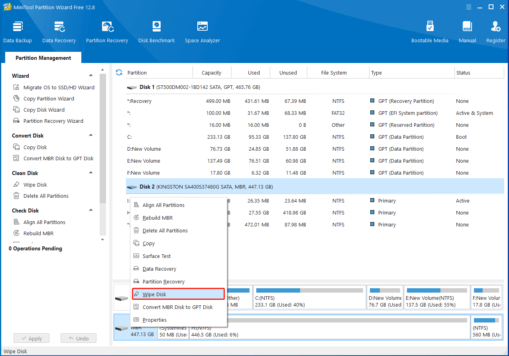Choose Rebuild MBR from context menu
509x356 pixels.
click(179, 218)
